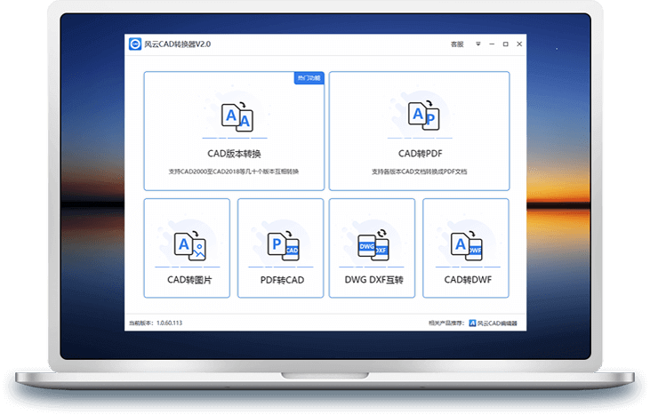
Task: Minimize the converter window
Action: coord(492,44)
